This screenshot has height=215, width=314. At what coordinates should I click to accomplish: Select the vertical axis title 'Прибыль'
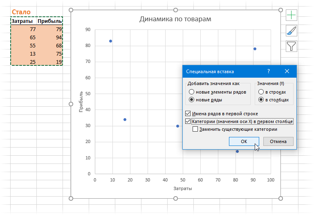coord(81,102)
